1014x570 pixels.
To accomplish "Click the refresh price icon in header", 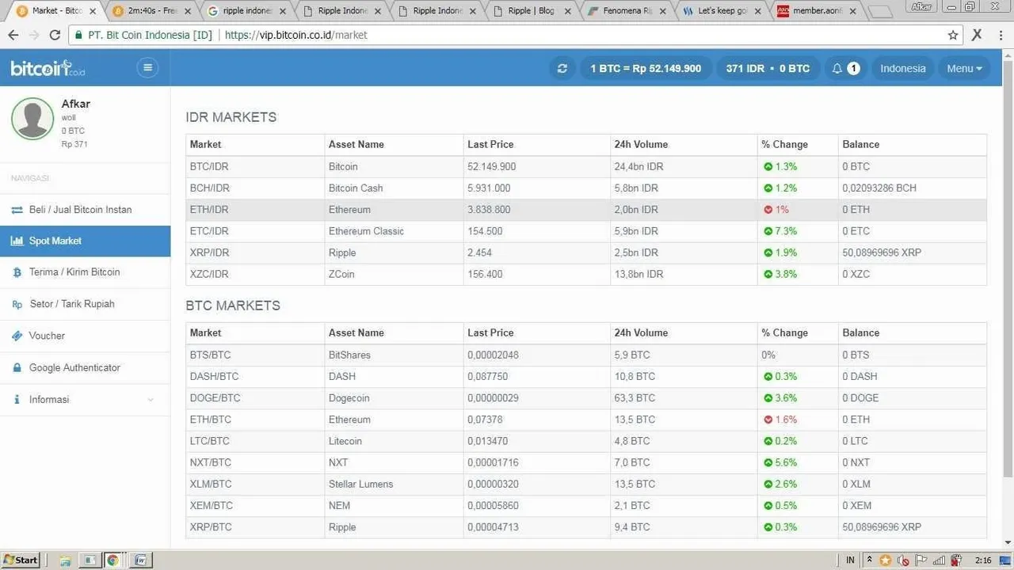I will coord(562,69).
